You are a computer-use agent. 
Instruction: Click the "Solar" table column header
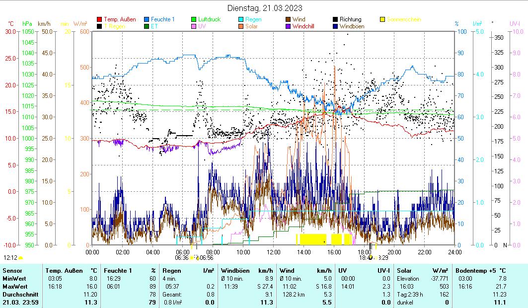click(x=405, y=271)
